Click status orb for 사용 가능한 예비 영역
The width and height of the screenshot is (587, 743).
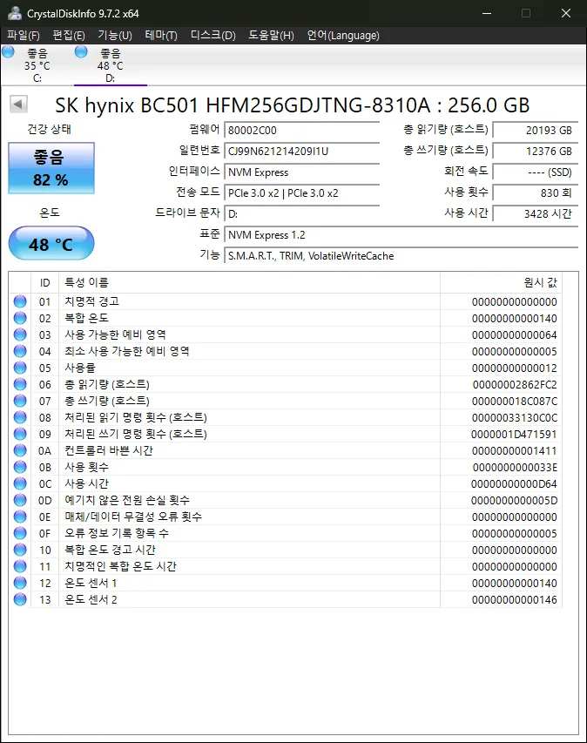coord(20,334)
